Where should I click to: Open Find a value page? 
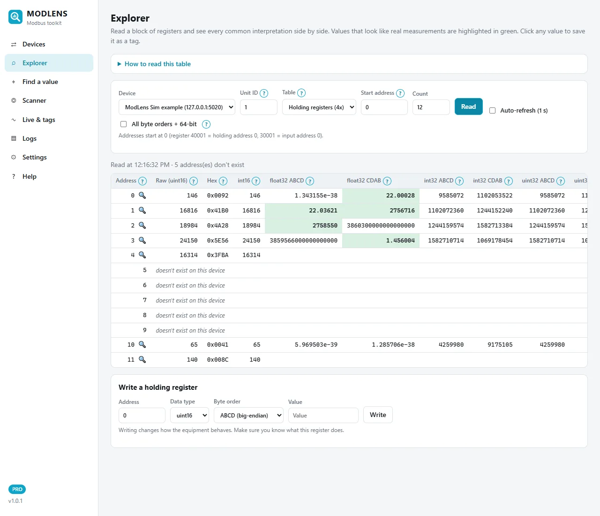click(49, 82)
